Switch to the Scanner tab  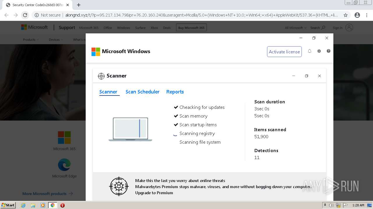pos(108,92)
